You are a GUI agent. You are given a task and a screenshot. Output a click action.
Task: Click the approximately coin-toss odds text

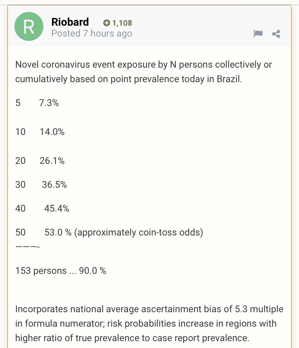click(x=139, y=233)
